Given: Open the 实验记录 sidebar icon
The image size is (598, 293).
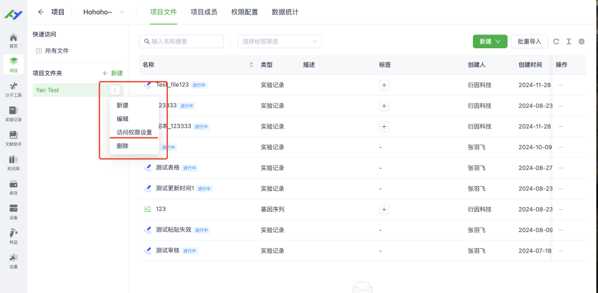Looking at the screenshot, I should (x=13, y=114).
